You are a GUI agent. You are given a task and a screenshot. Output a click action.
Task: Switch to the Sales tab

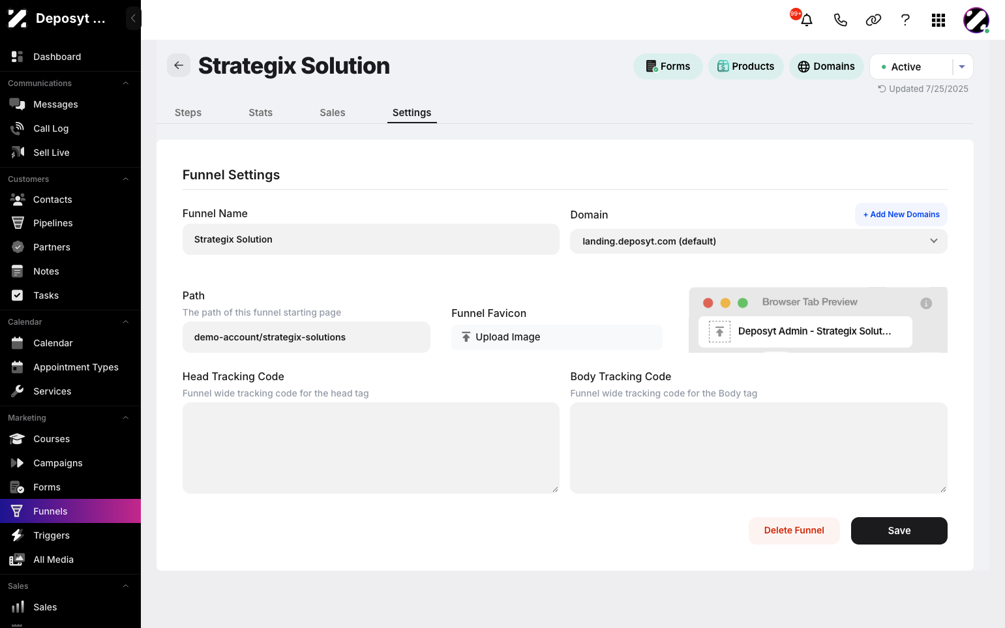click(332, 113)
